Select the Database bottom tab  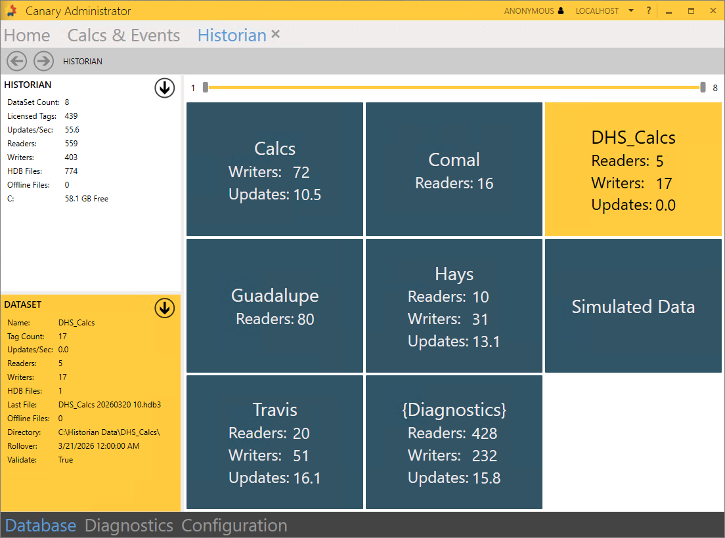click(41, 526)
